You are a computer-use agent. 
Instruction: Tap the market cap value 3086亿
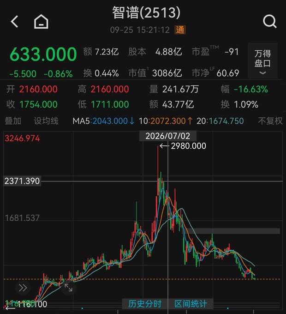(x=167, y=73)
